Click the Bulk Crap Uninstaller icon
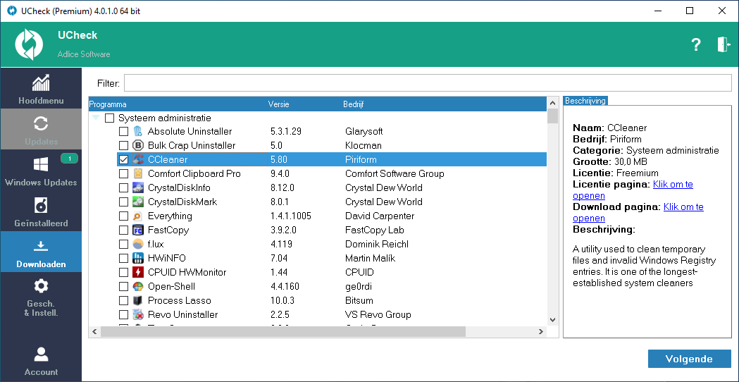 tap(137, 145)
